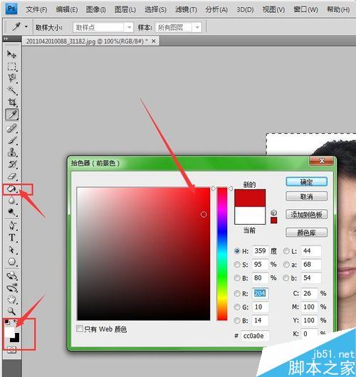Image resolution: width=356 pixels, height=377 pixels.
Task: Select the Magic Wand tool
Action: 11,90
